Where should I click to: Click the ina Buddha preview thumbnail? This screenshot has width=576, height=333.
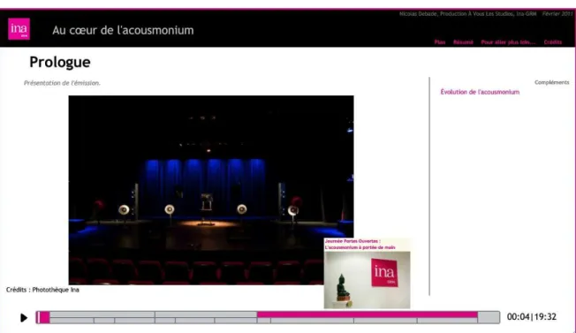click(x=367, y=280)
